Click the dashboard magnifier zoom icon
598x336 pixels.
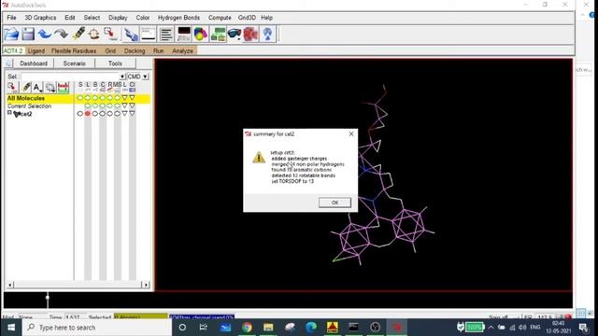tap(50, 88)
